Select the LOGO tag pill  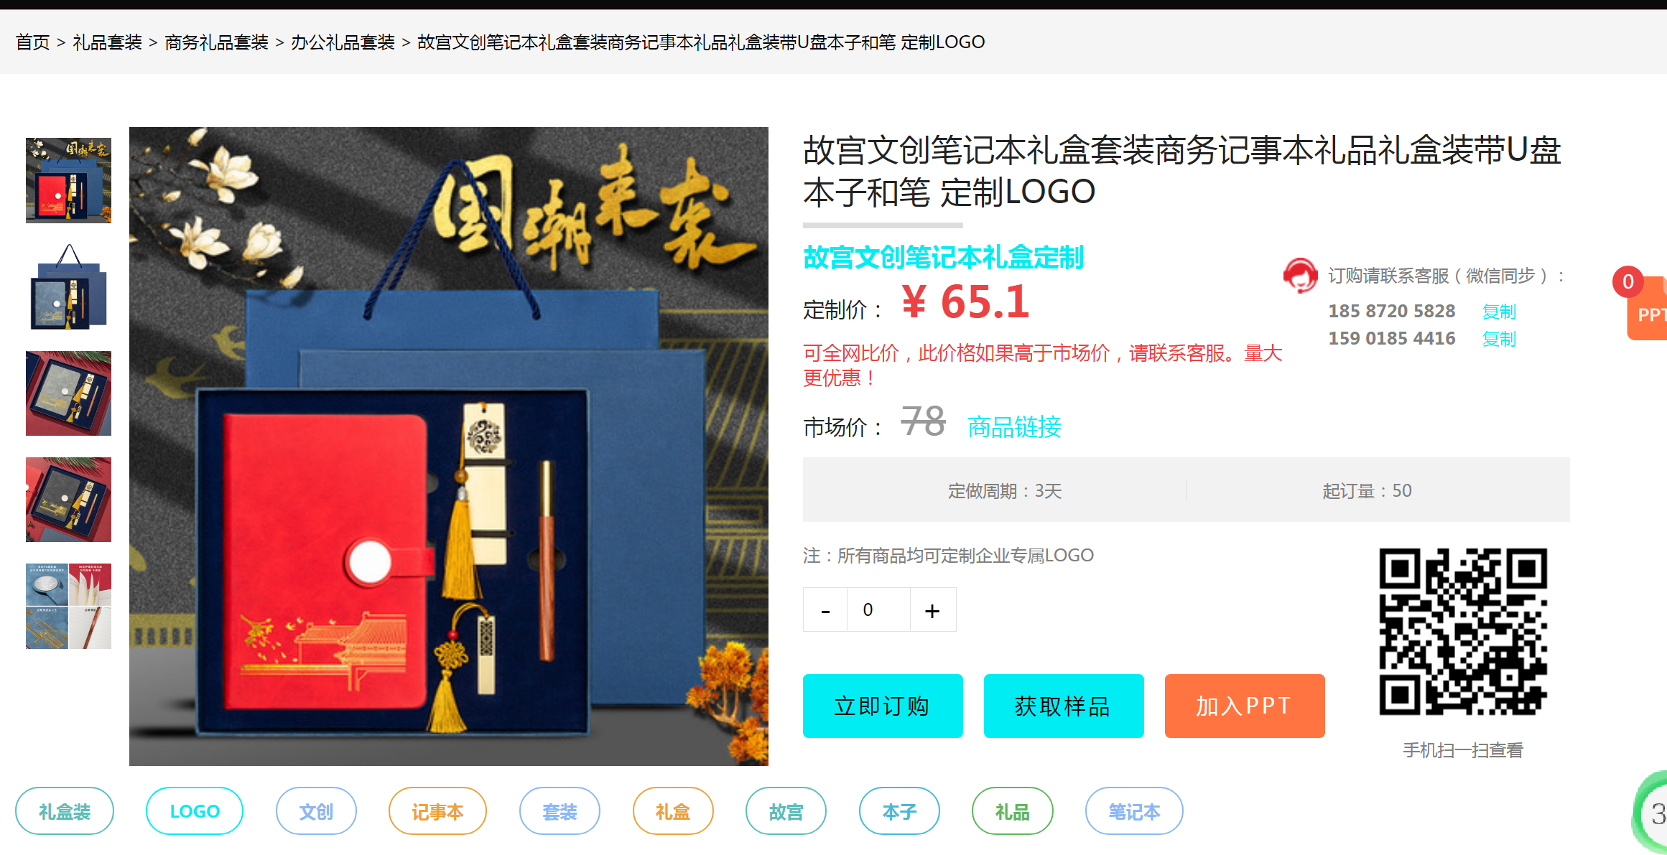click(195, 811)
